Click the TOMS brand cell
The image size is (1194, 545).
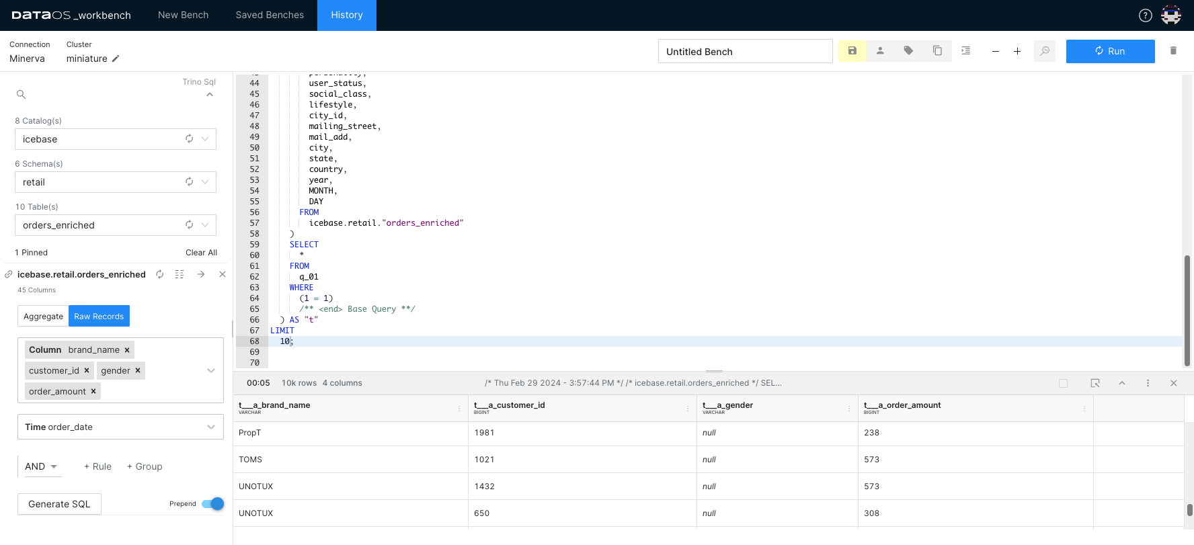(x=350, y=460)
